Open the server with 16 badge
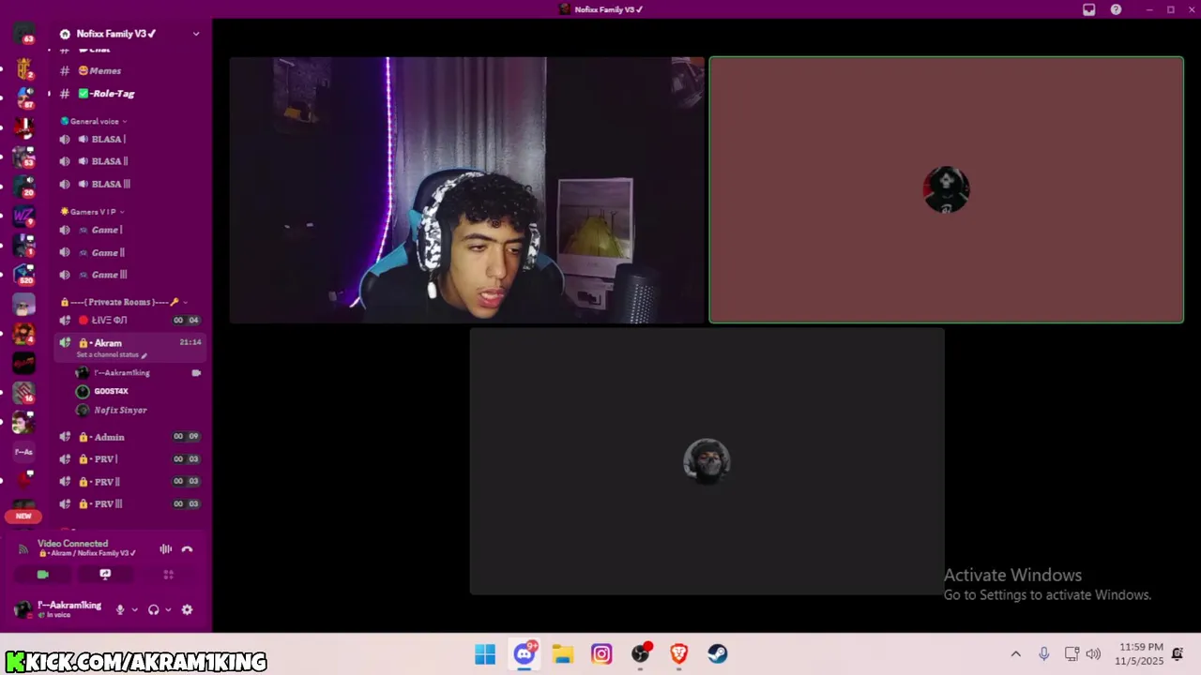 tap(23, 393)
